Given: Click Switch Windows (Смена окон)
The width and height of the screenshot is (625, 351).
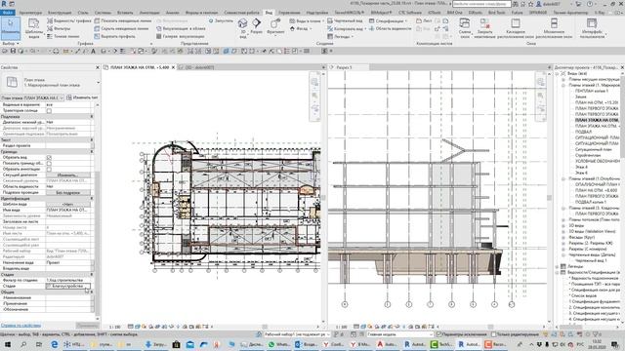Looking at the screenshot, I should tap(465, 28).
